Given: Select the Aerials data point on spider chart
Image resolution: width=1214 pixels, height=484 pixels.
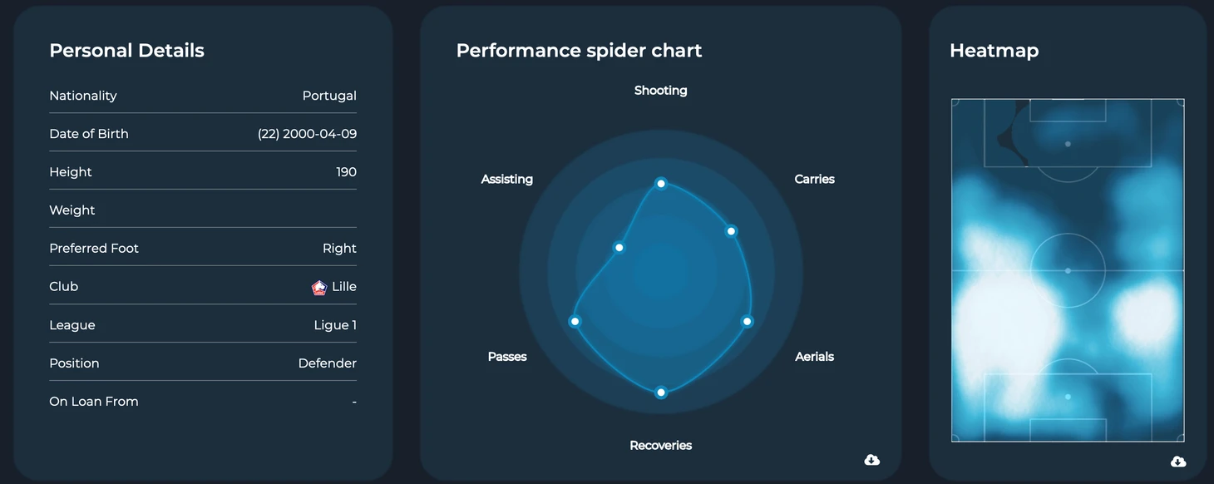Looking at the screenshot, I should (x=747, y=321).
